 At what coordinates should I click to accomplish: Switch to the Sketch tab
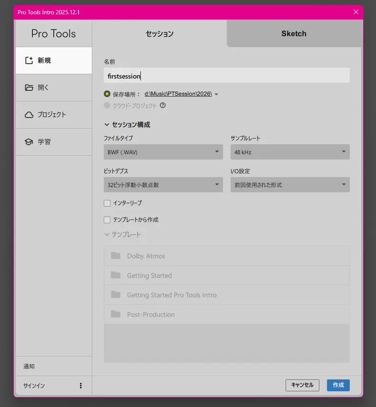coord(294,34)
